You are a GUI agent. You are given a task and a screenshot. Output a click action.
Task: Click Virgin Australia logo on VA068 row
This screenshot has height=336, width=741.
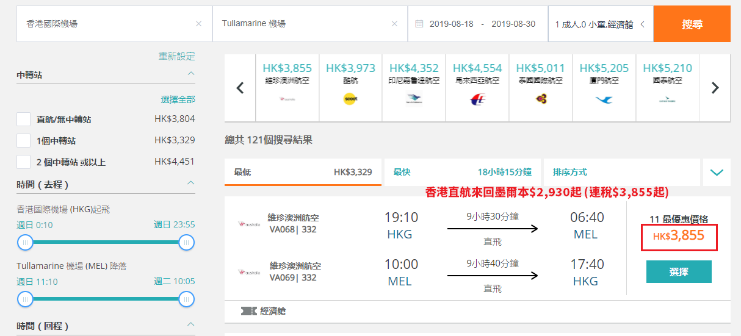coord(250,224)
